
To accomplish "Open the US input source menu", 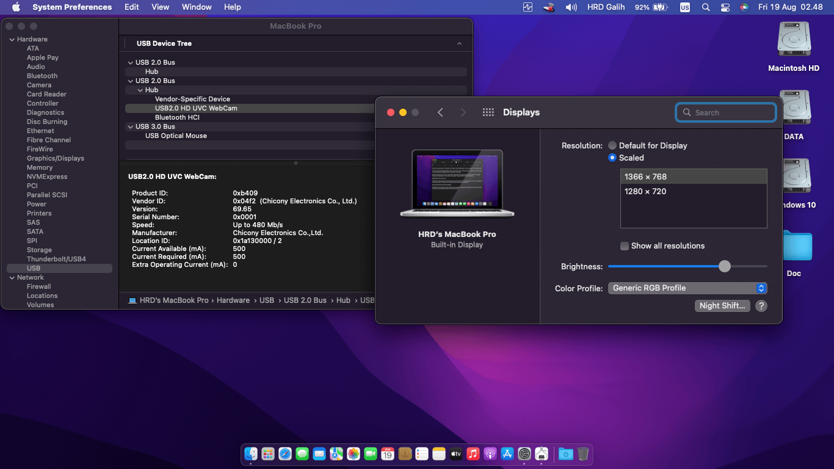I will [685, 7].
